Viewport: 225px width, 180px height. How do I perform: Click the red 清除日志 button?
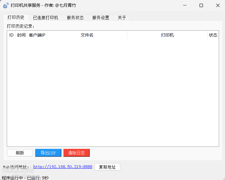(x=76, y=153)
